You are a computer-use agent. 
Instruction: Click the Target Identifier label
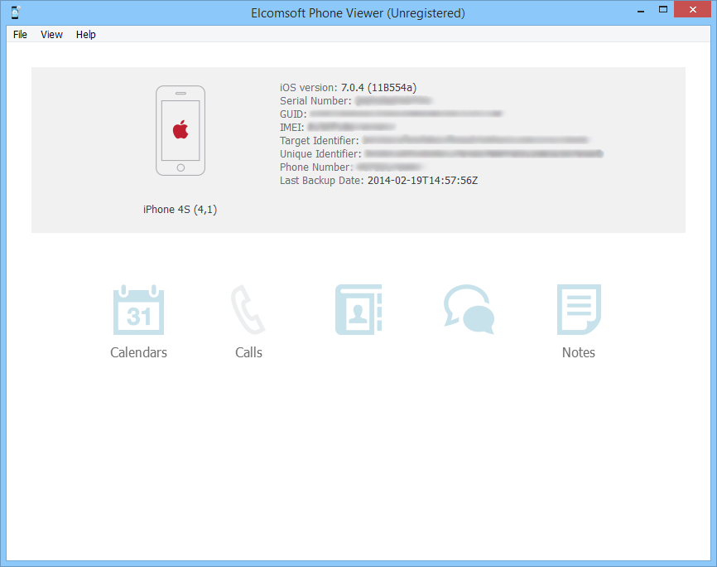(320, 141)
